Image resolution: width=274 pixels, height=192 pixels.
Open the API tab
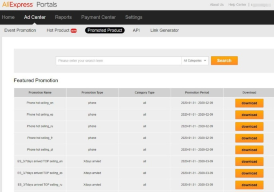point(136,30)
